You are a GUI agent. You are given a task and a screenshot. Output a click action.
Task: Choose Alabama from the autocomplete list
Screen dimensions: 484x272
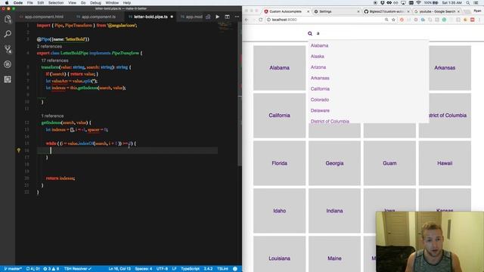click(319, 45)
